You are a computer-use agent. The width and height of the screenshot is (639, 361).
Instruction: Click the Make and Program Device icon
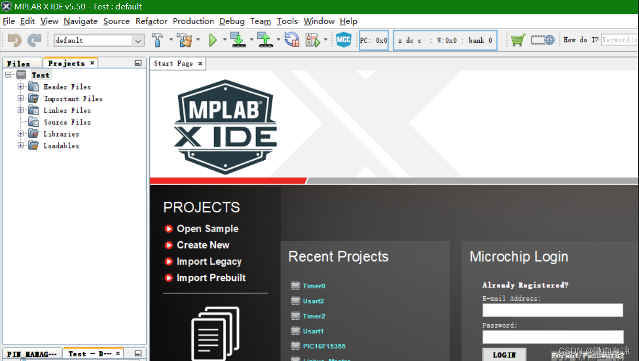(239, 40)
